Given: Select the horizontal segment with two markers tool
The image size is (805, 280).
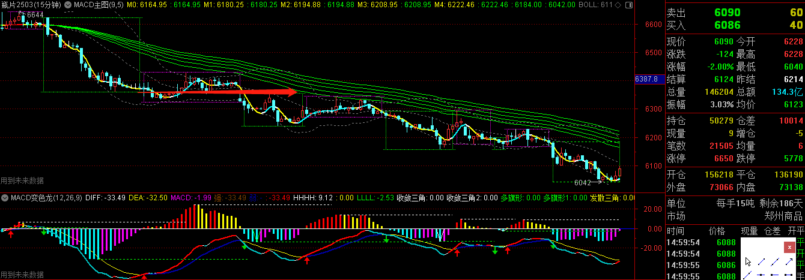Looking at the screenshot, I should (x=789, y=275).
